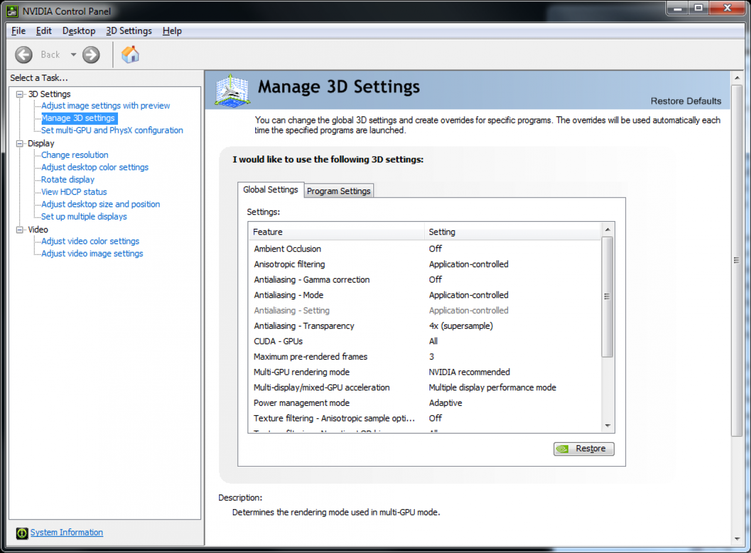Open the Back history dropdown arrow
This screenshot has height=553, width=751.
[x=73, y=55]
